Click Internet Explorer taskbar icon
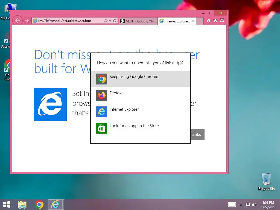The height and width of the screenshot is (210, 280). coord(55,205)
